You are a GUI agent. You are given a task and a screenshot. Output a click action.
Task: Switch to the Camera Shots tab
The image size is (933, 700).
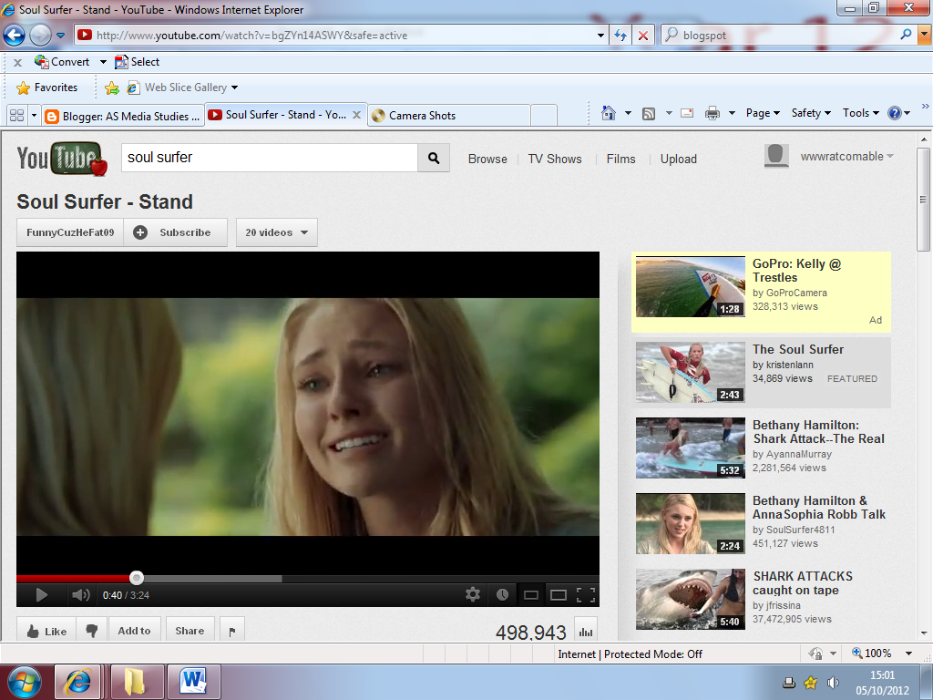click(448, 116)
